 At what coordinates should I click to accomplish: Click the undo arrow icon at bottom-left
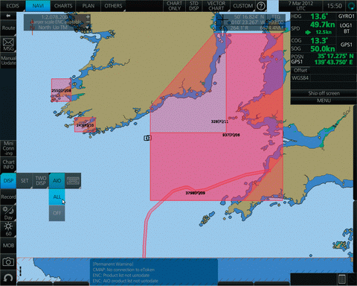coord(8,278)
